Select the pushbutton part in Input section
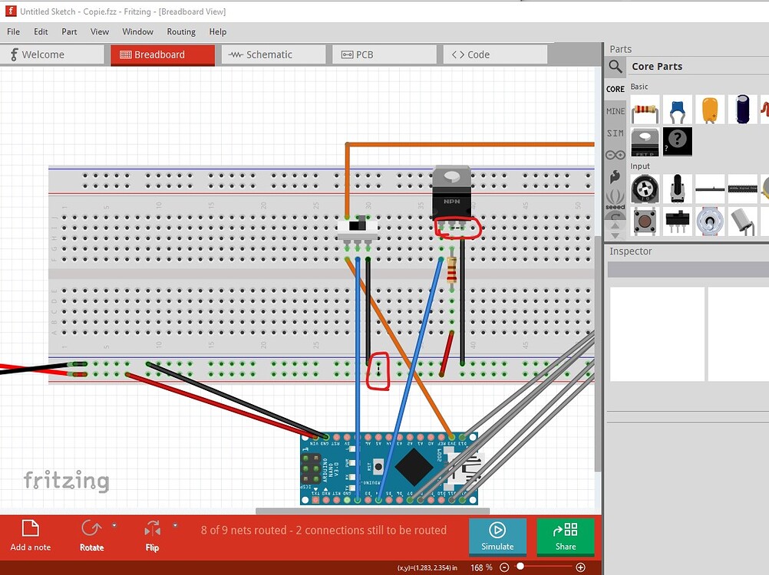Screen dimensions: 769x575 pos(645,222)
